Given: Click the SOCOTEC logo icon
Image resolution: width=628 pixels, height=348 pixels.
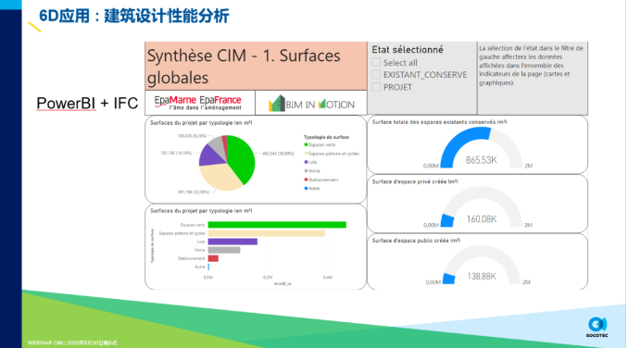Looking at the screenshot, I should 597,324.
